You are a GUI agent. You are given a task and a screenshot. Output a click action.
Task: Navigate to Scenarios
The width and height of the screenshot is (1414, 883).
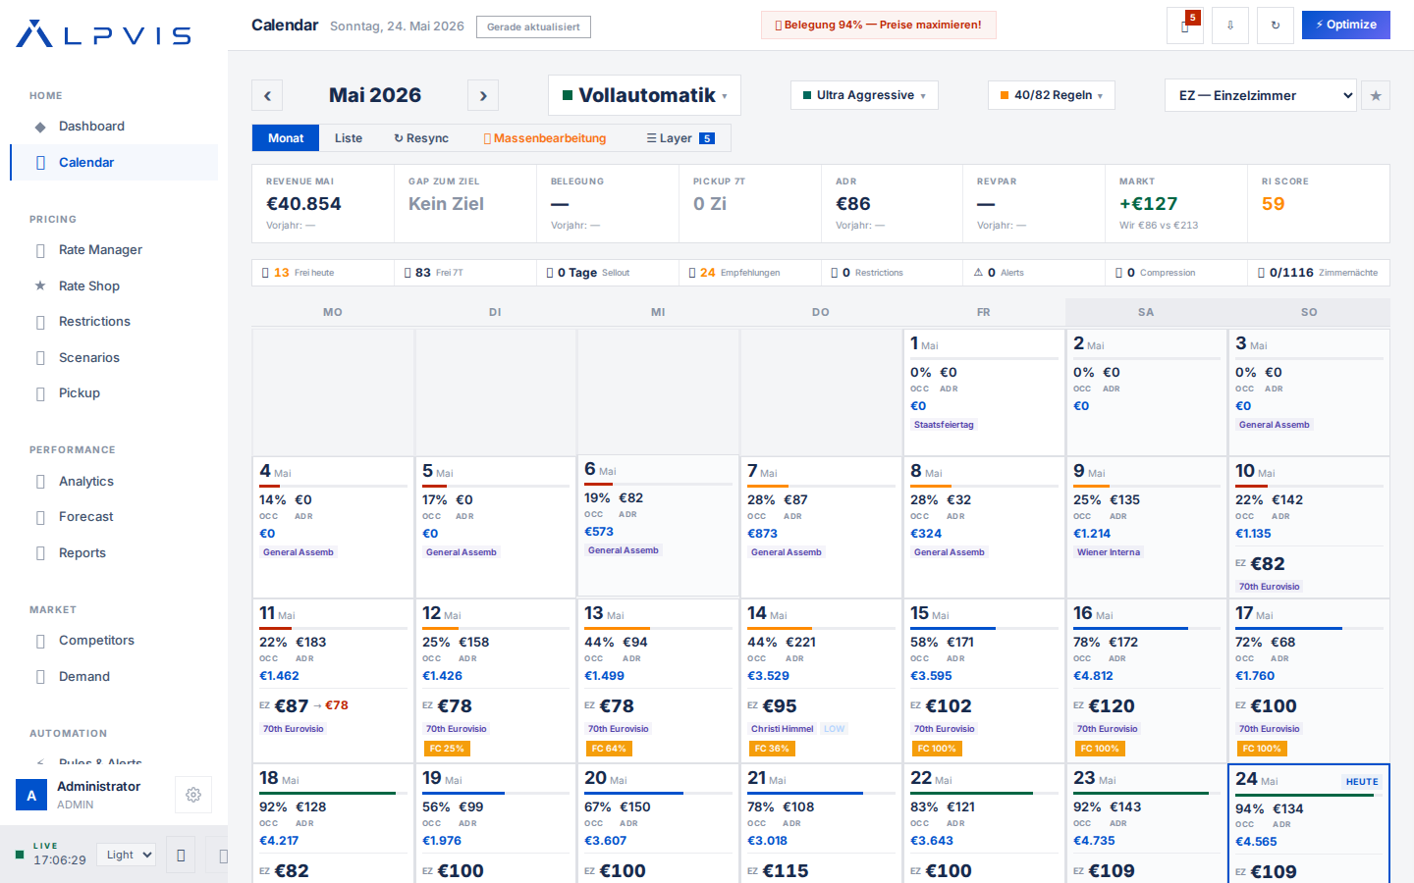click(114, 358)
